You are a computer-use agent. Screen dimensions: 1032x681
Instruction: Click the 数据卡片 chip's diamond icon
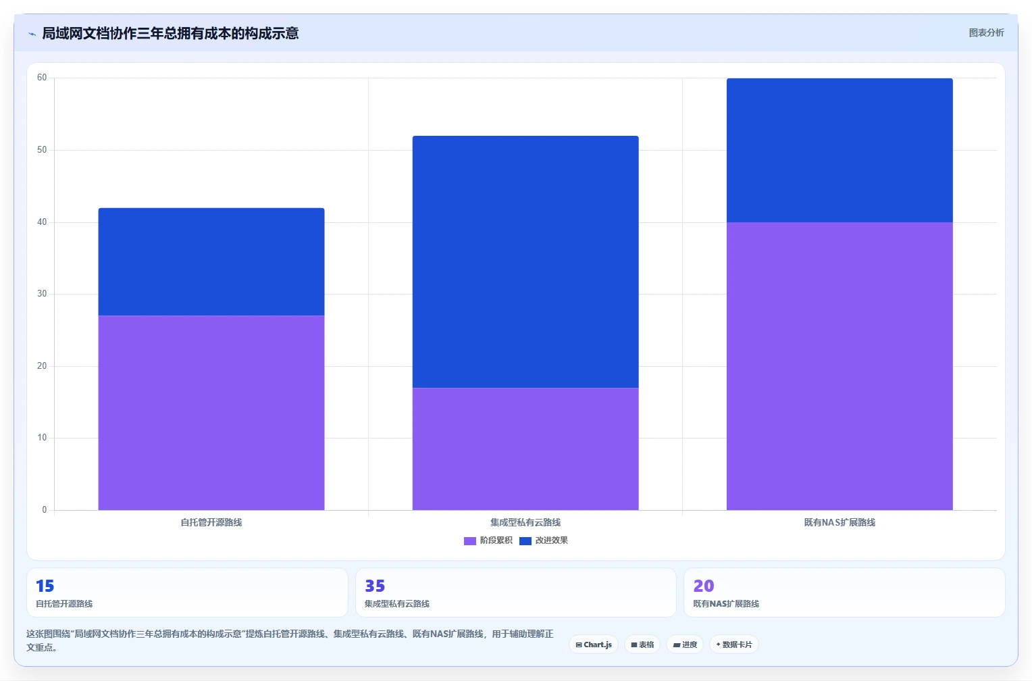click(718, 645)
